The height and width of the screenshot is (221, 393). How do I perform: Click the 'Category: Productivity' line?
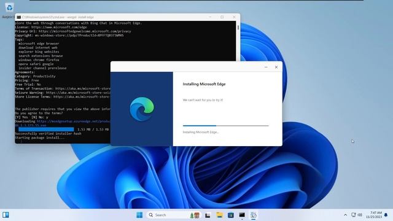(x=35, y=76)
